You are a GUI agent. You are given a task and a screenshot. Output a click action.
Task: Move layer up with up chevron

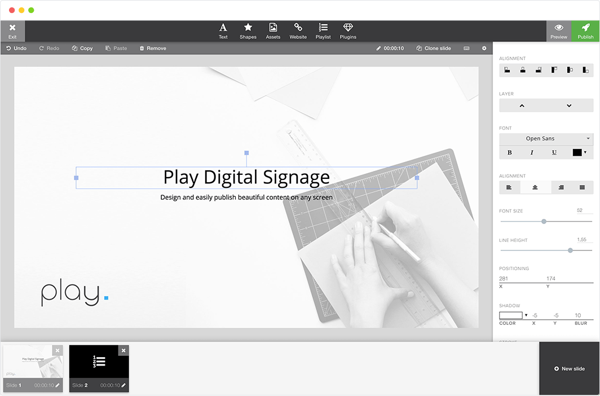[x=522, y=105]
